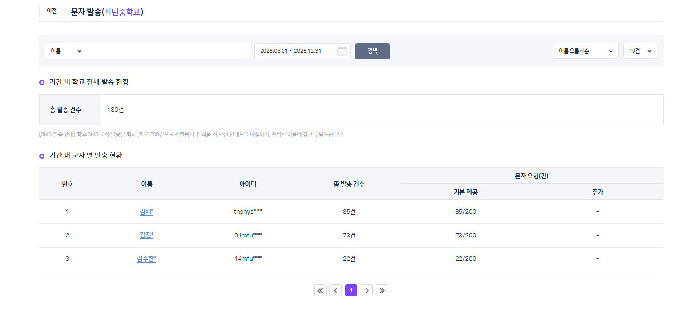Click the 아이디 column header
678x314 pixels.
coord(248,184)
